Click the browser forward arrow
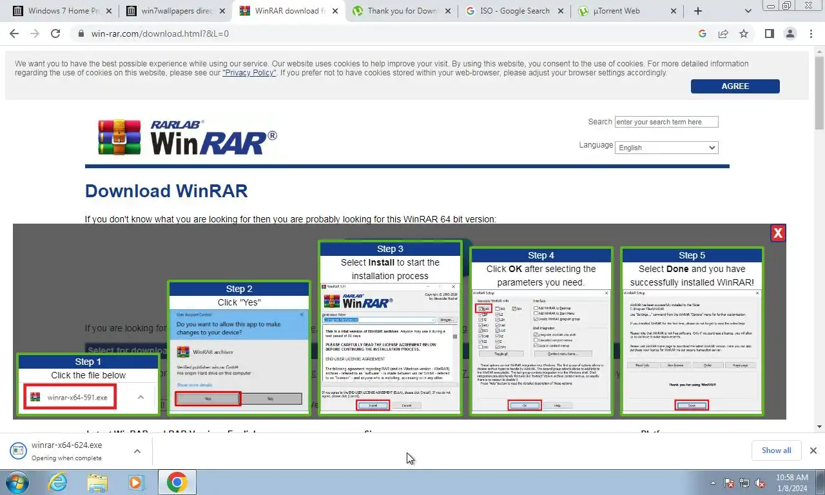The image size is (825, 495). [35, 34]
